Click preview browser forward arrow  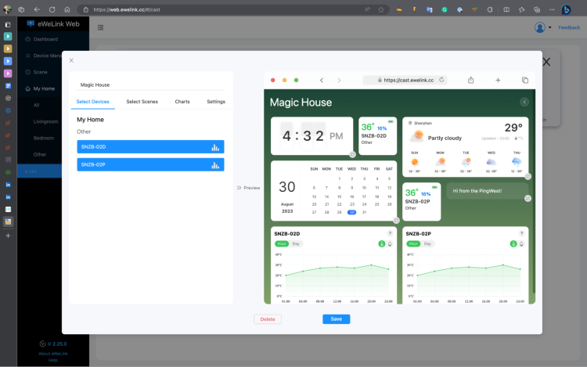point(339,81)
